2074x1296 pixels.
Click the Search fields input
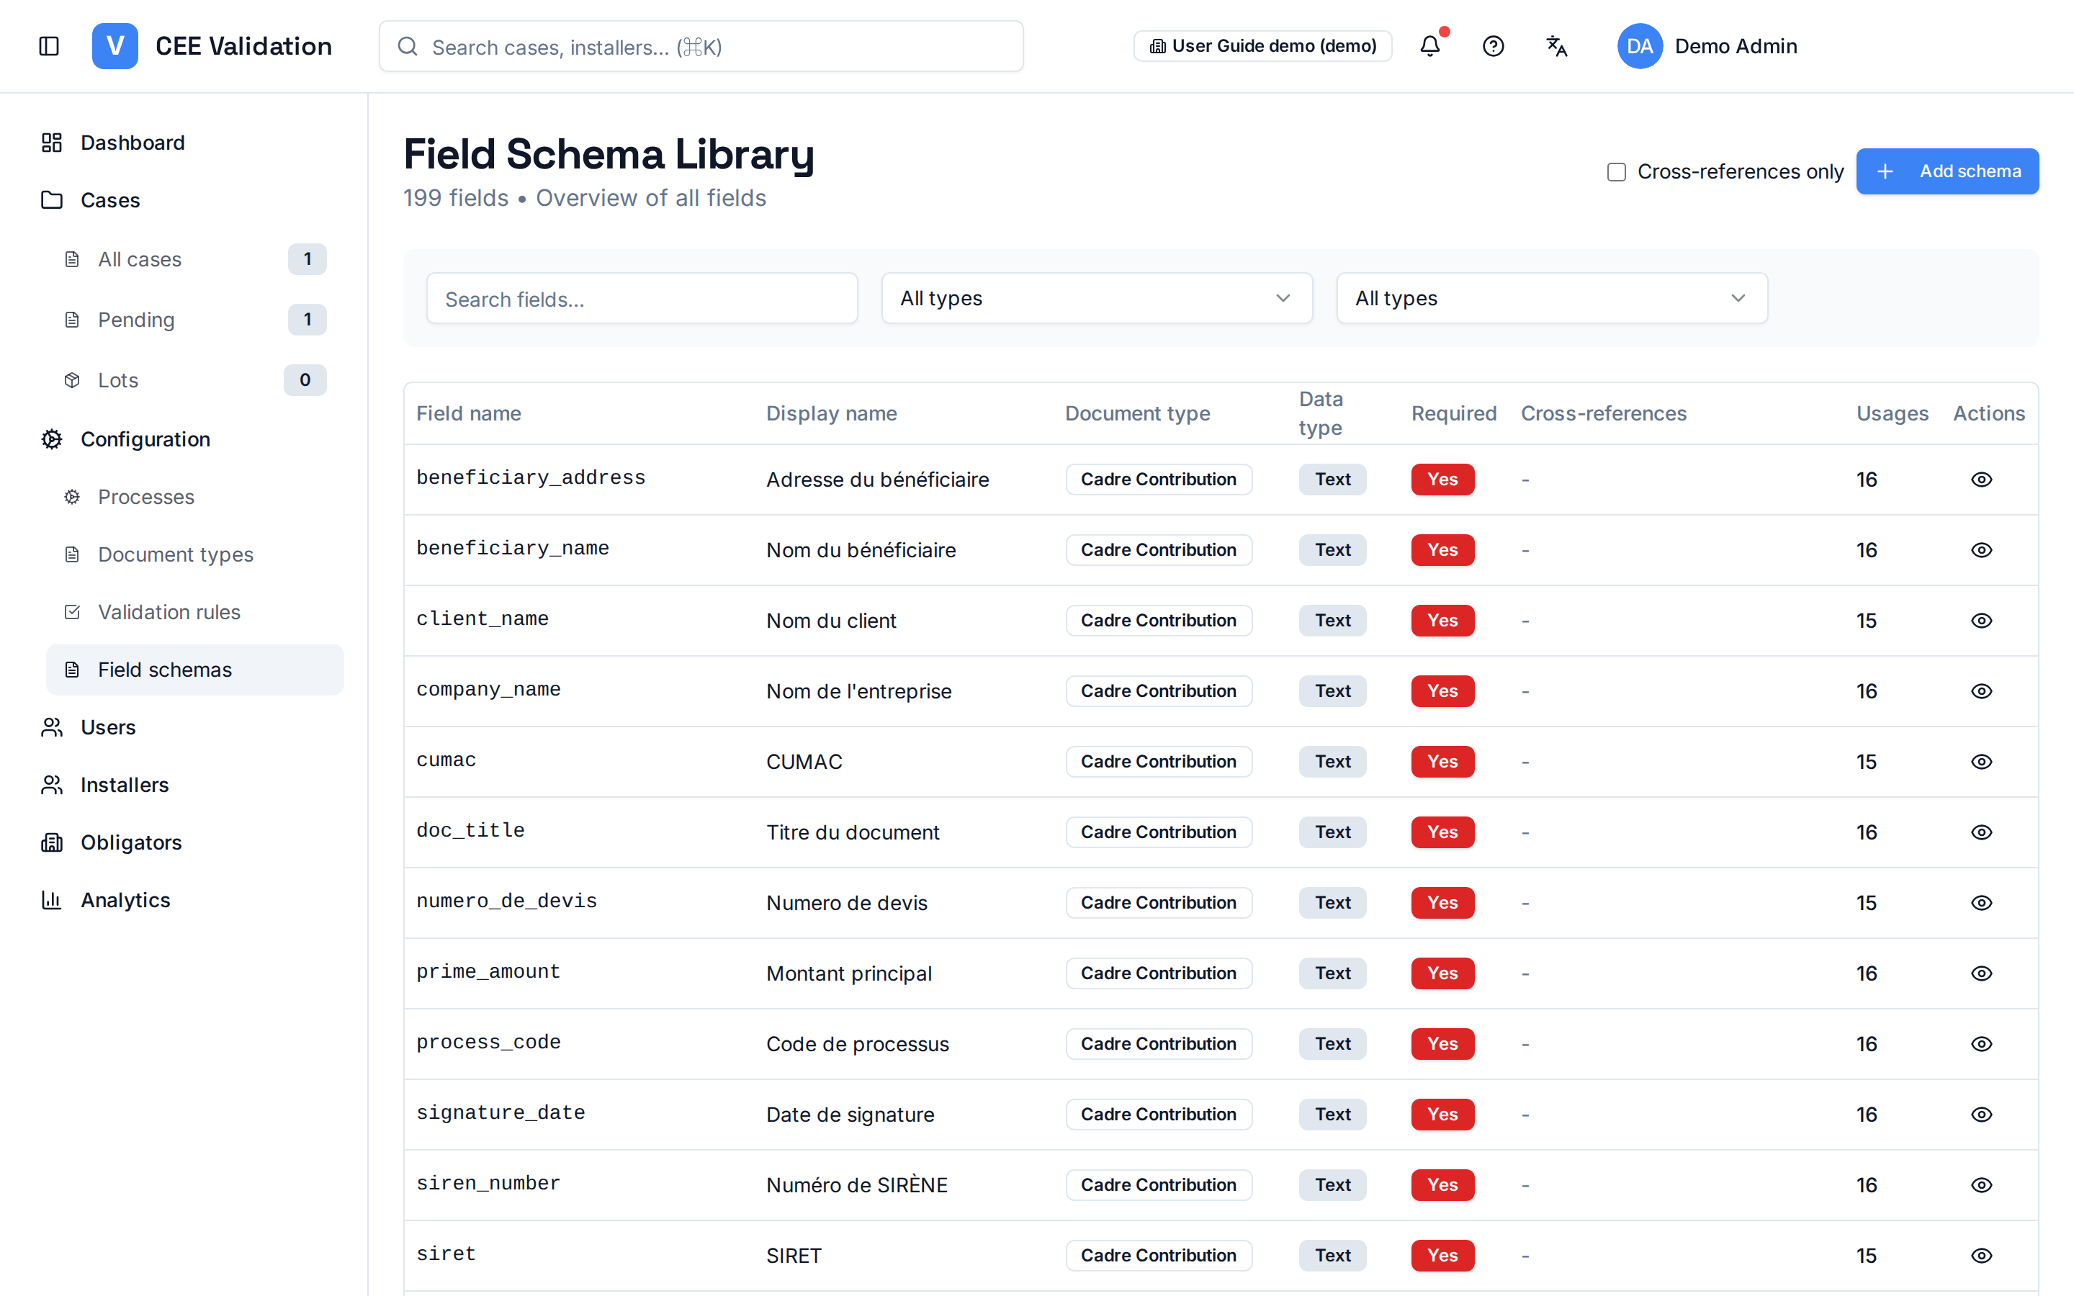coord(642,298)
